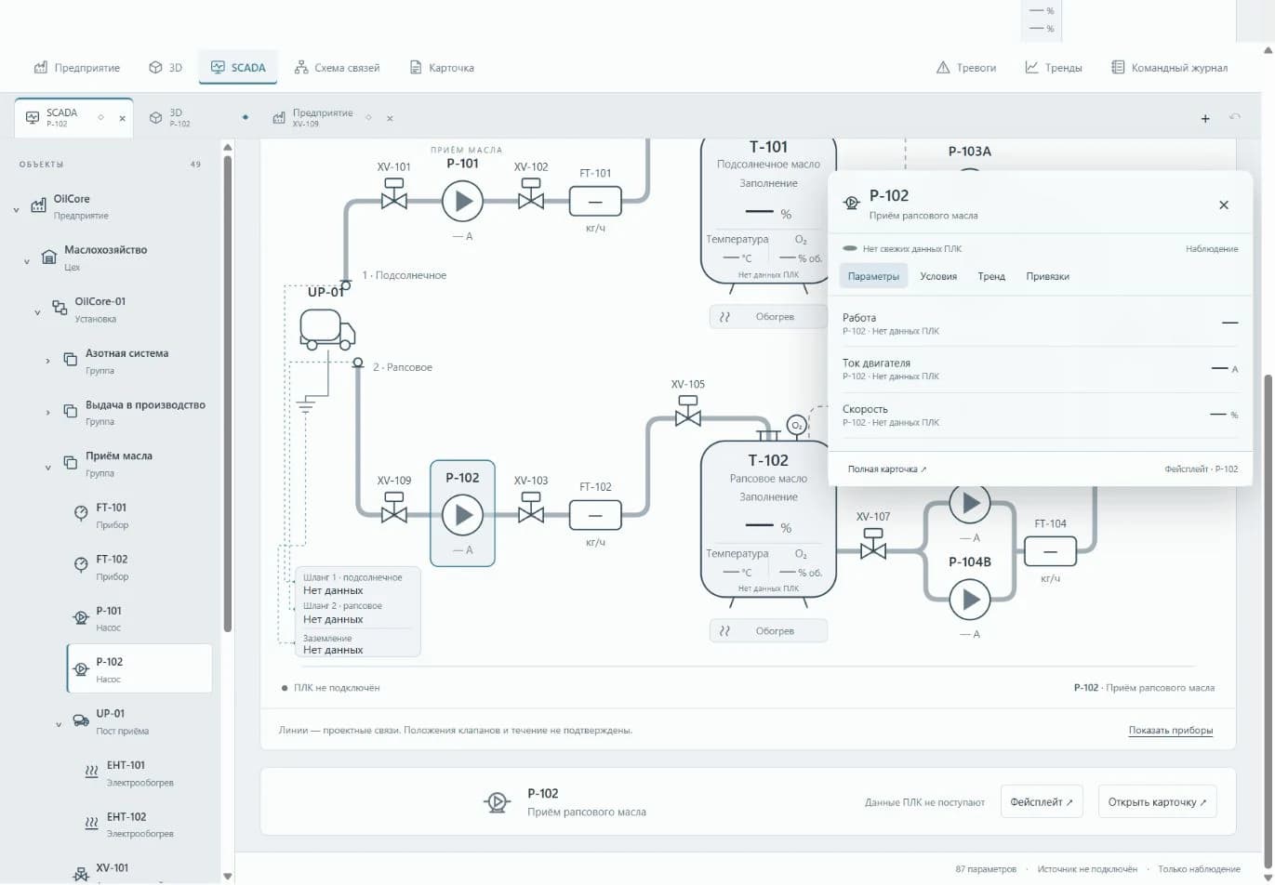1275x885 pixels.
Task: Toggle pin on the SCADA P-102 tab
Action: point(100,118)
